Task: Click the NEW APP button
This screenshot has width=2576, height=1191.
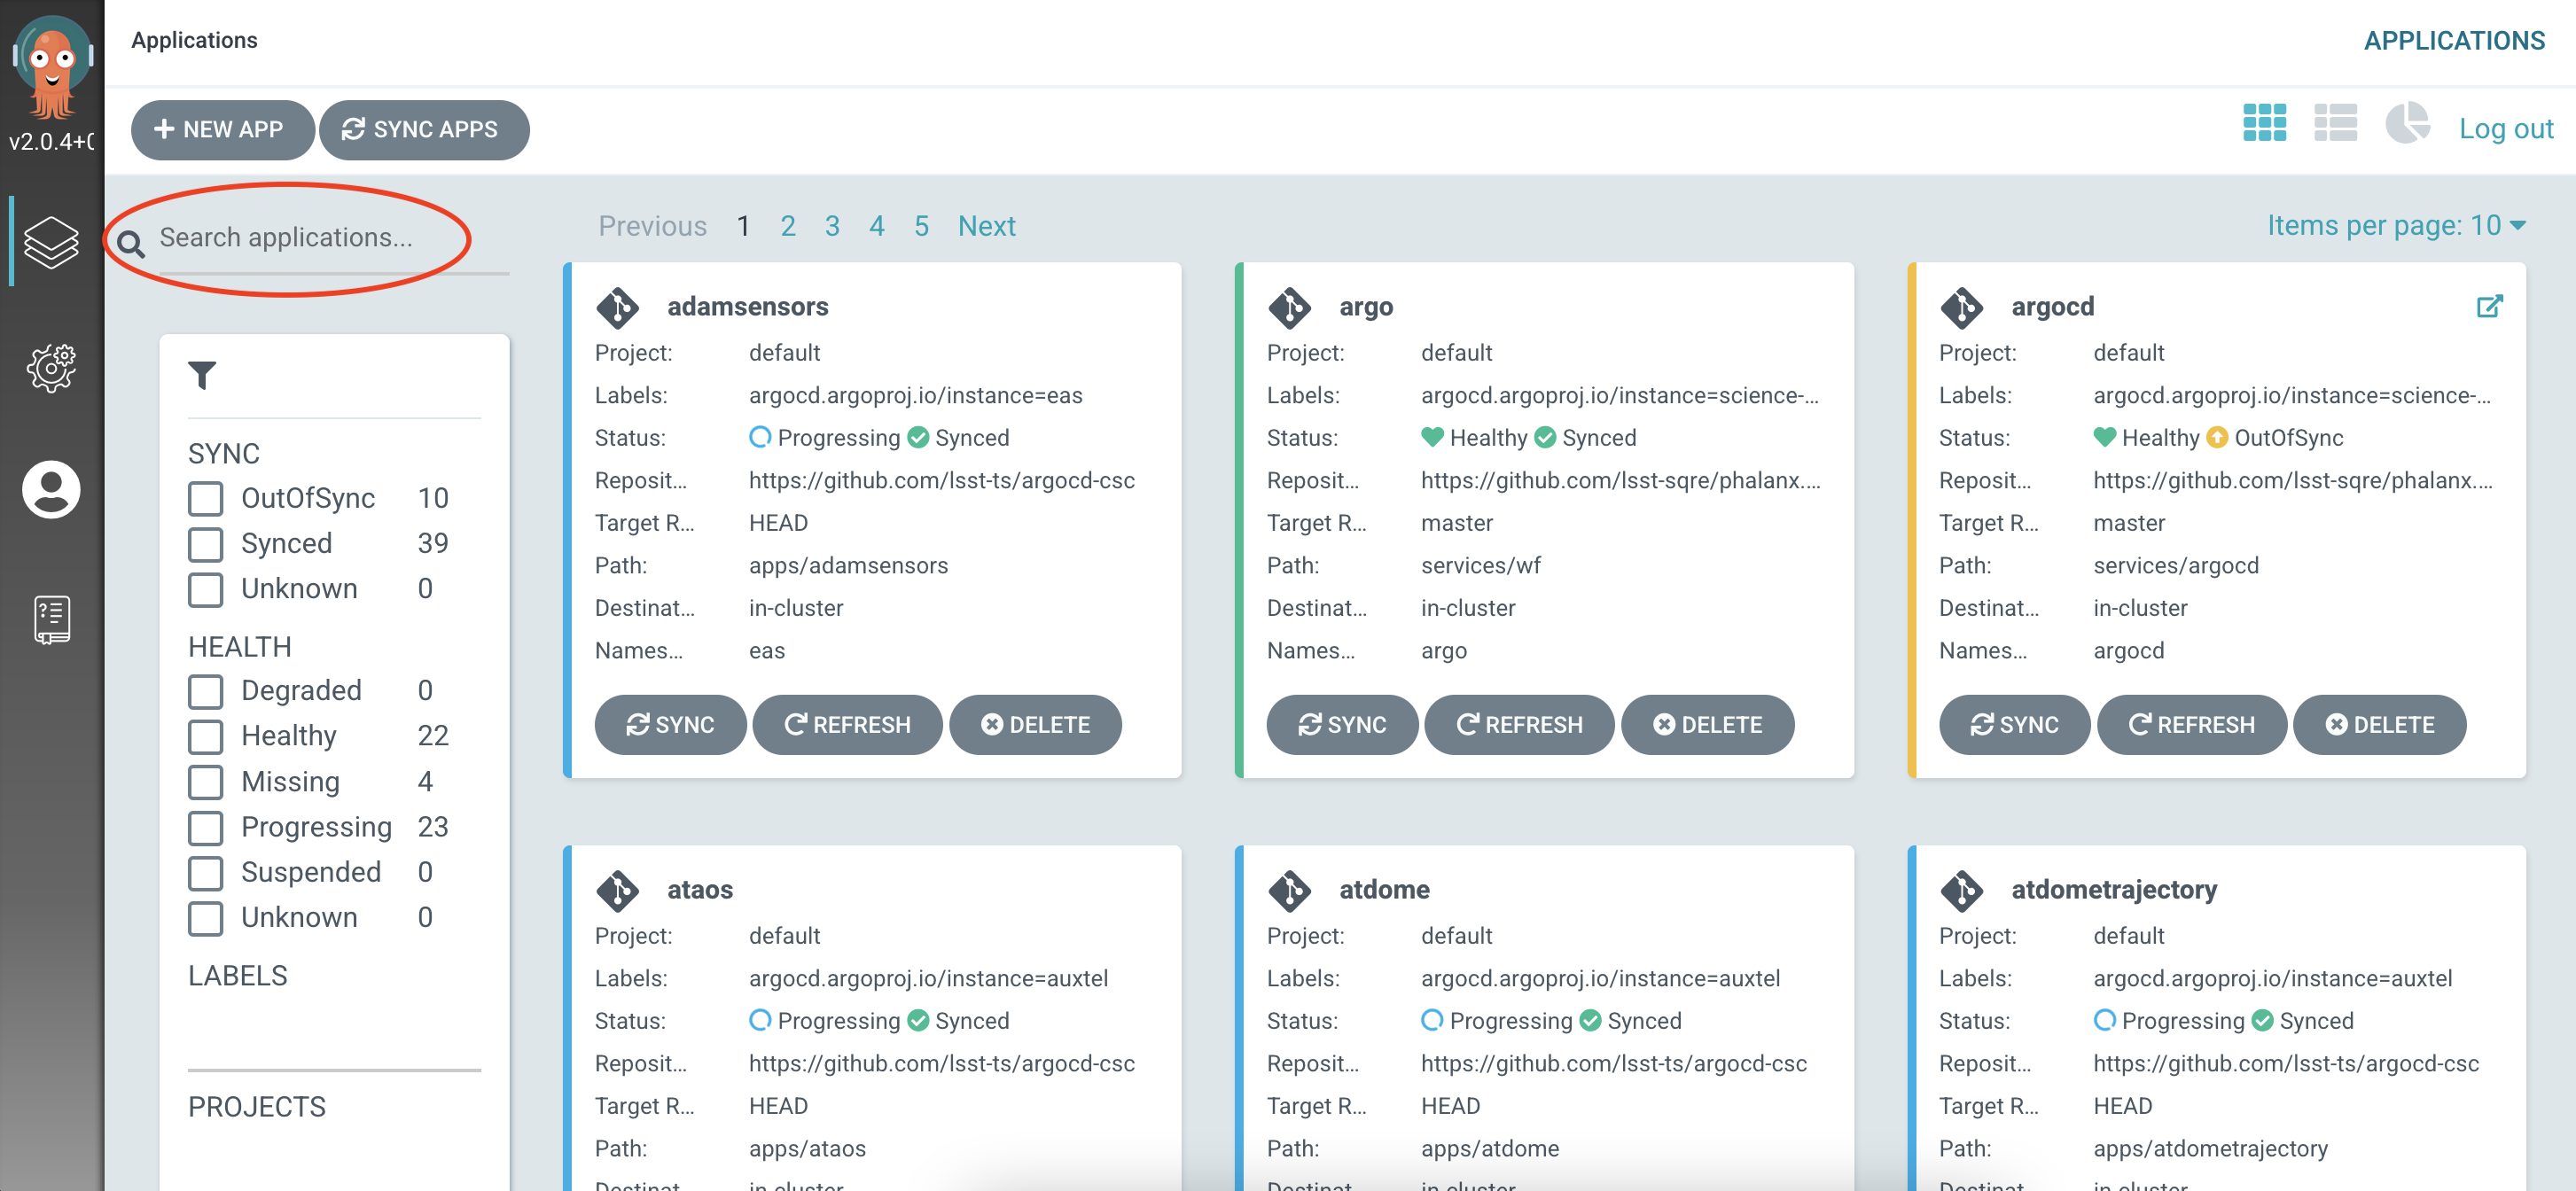Action: pos(221,129)
